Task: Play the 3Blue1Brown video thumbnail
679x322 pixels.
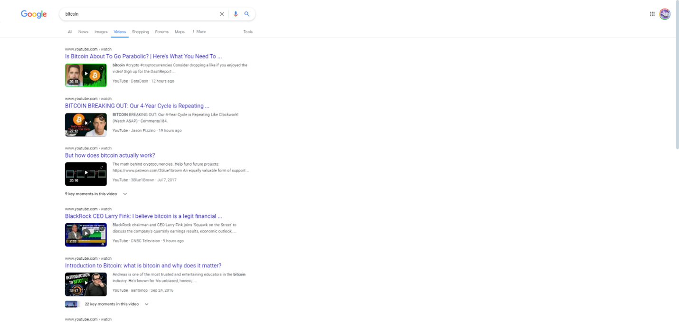Action: (86, 174)
